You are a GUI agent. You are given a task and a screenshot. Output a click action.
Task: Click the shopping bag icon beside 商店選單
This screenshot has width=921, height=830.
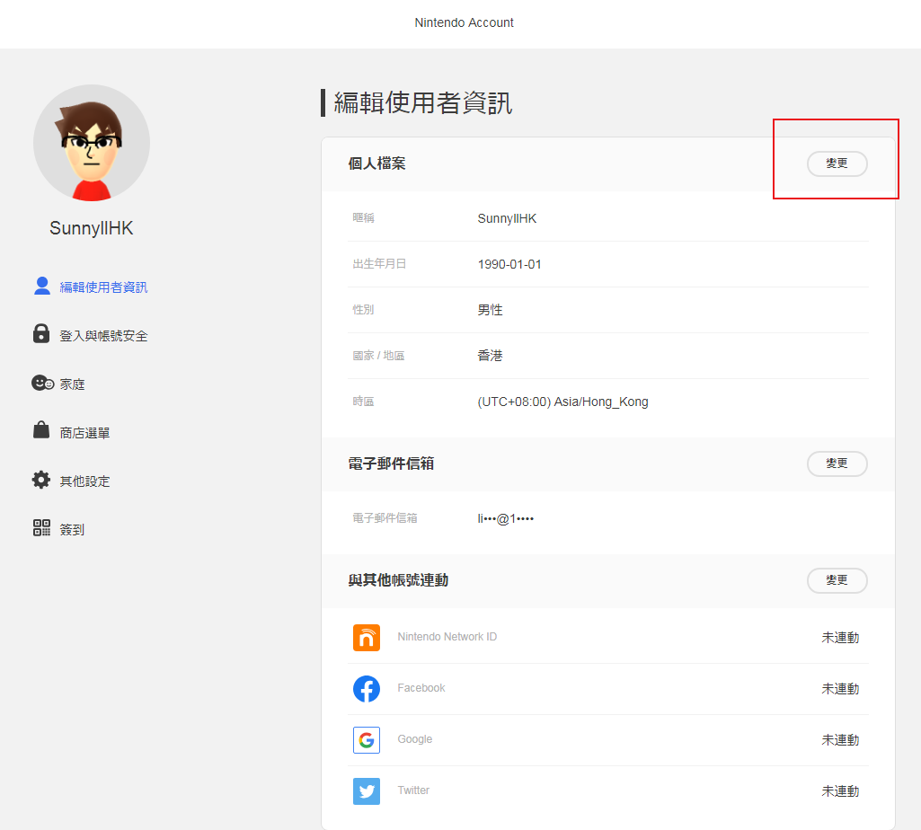coord(41,430)
